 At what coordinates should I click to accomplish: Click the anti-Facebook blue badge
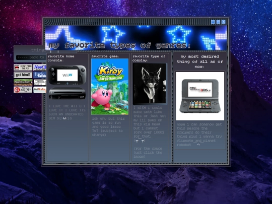40,75
